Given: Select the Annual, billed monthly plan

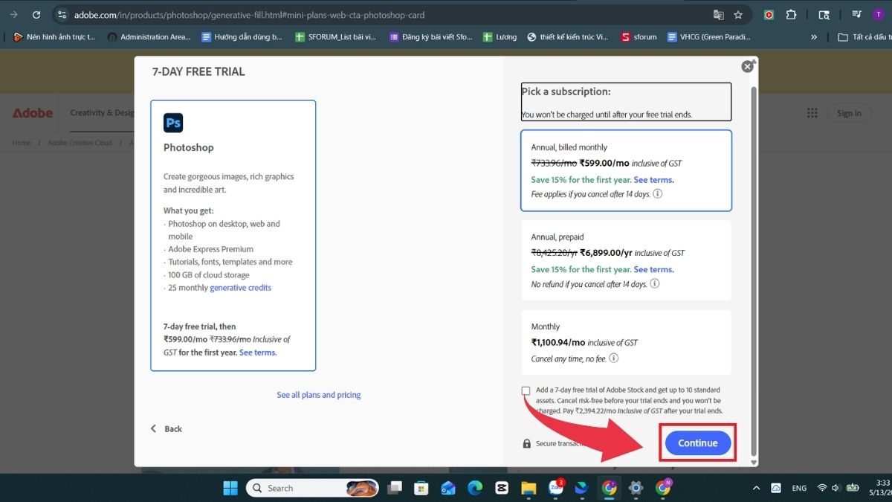Looking at the screenshot, I should pyautogui.click(x=627, y=170).
